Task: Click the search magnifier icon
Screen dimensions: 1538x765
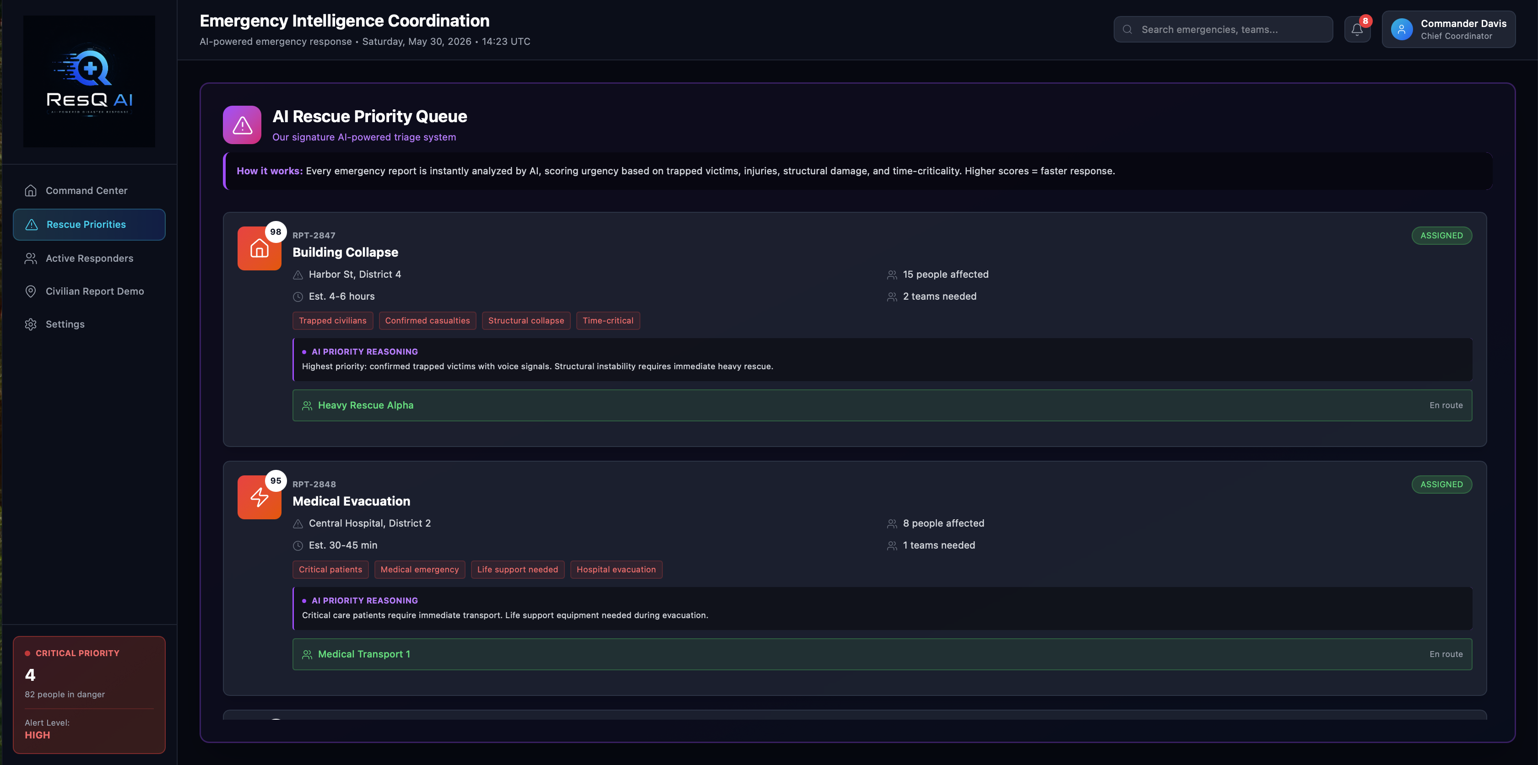Action: click(1127, 29)
